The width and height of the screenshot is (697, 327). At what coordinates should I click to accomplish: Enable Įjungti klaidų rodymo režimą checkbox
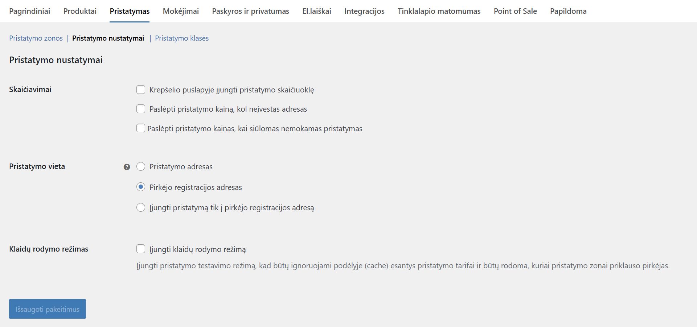click(141, 249)
